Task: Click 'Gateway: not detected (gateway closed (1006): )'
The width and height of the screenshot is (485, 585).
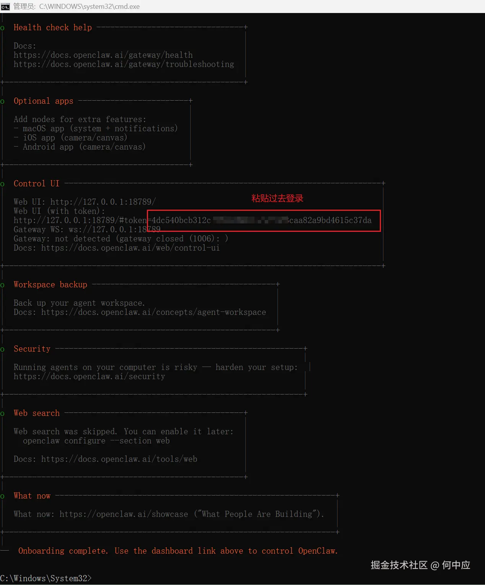Action: click(121, 239)
